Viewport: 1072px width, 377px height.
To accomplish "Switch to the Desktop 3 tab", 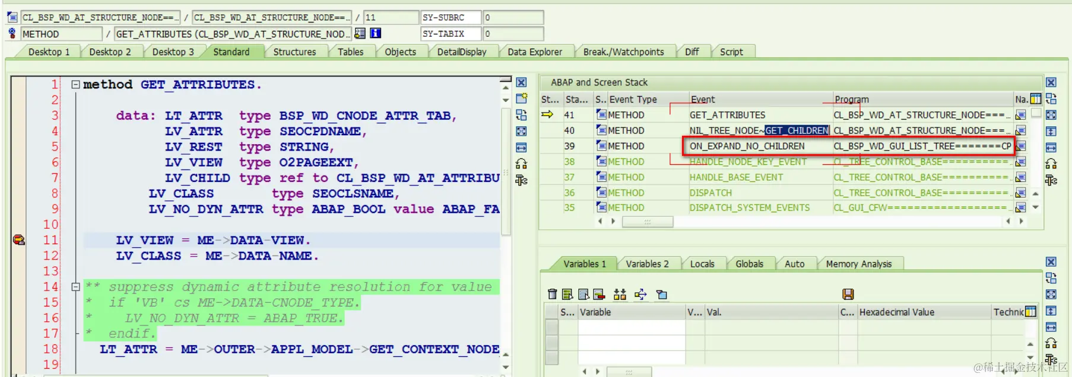I will [x=173, y=52].
